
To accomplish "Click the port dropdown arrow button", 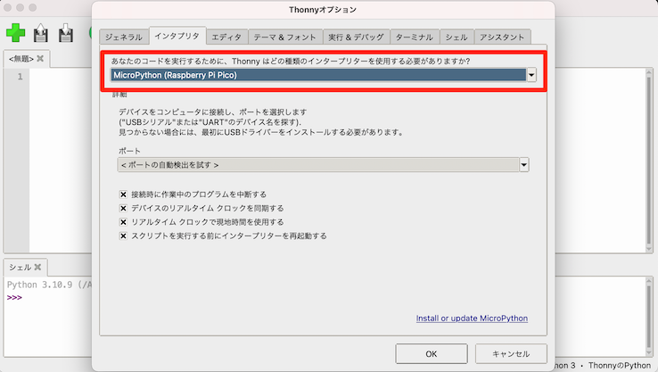I will click(x=524, y=165).
